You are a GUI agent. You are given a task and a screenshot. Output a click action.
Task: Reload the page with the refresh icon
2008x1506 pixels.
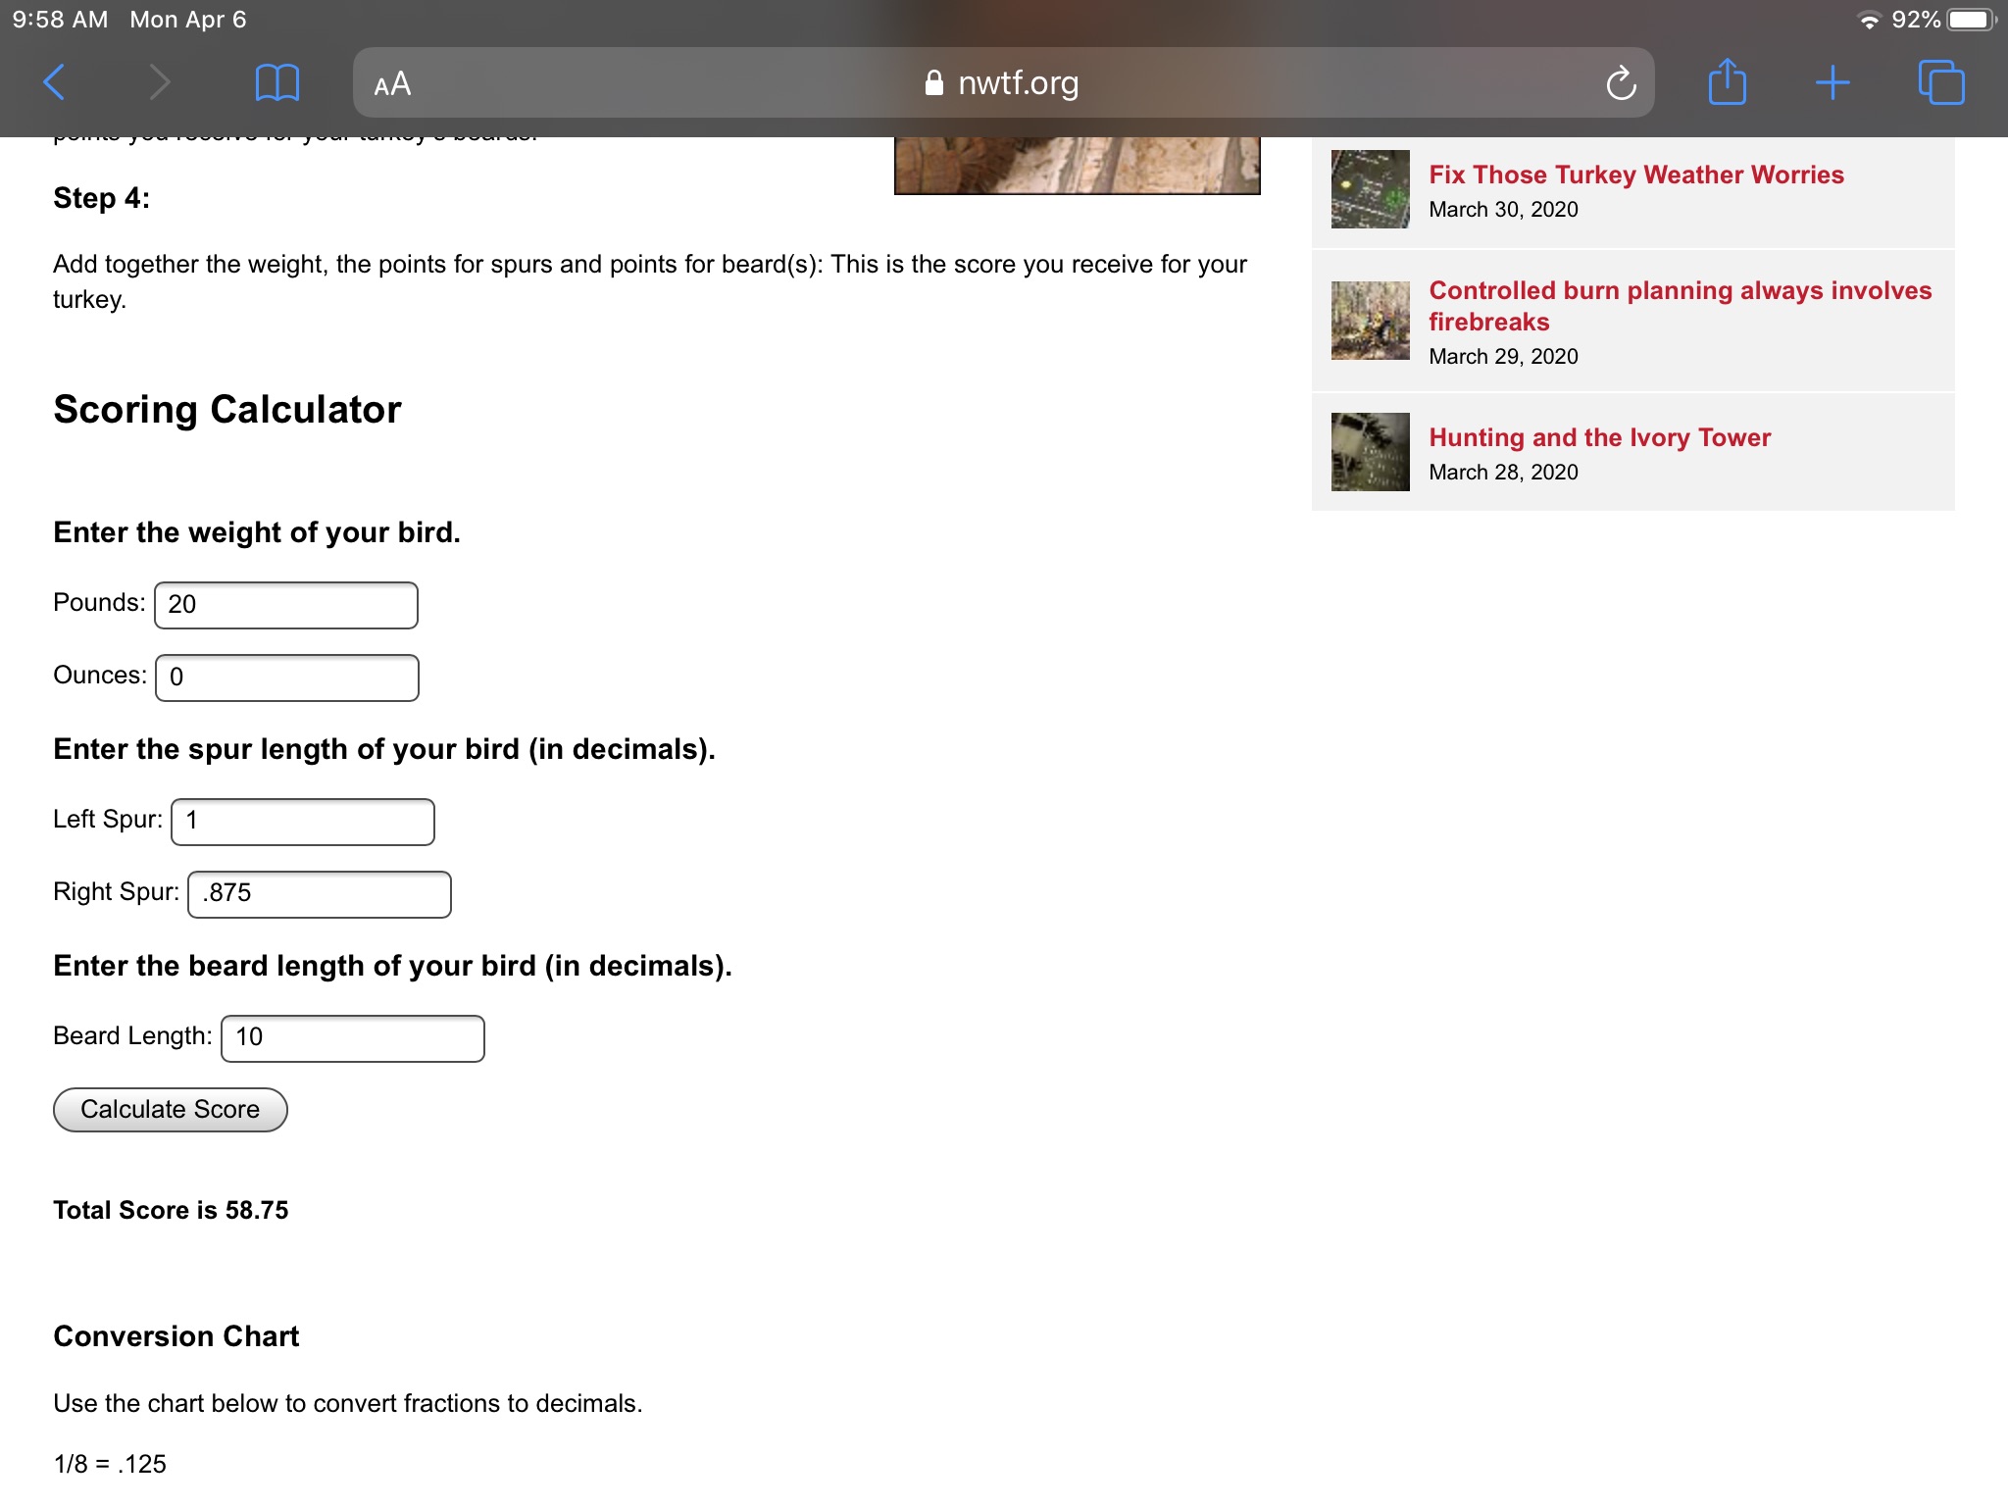pyautogui.click(x=1621, y=82)
